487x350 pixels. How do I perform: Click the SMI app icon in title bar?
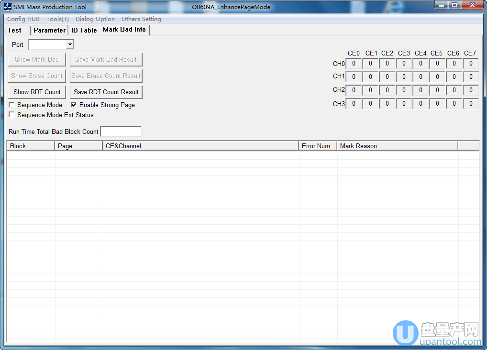click(8, 7)
